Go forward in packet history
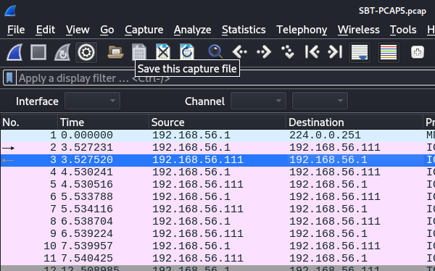 click(x=264, y=52)
